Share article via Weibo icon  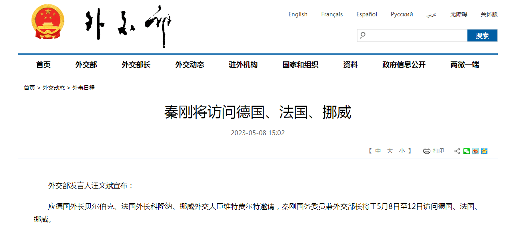(x=475, y=151)
